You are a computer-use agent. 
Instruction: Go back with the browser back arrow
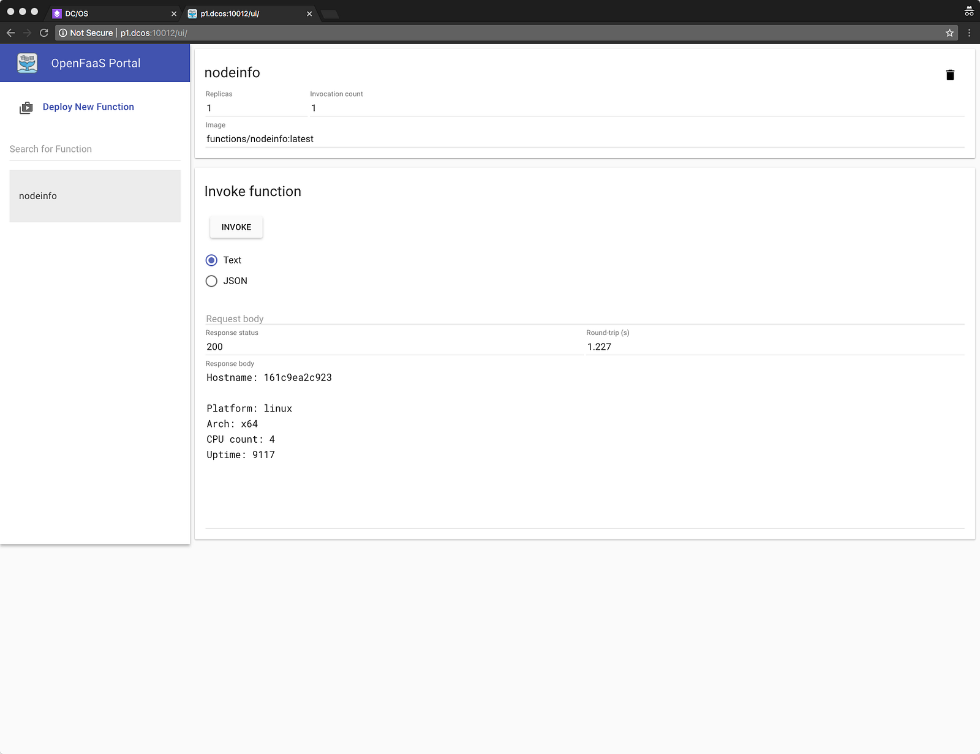point(10,33)
